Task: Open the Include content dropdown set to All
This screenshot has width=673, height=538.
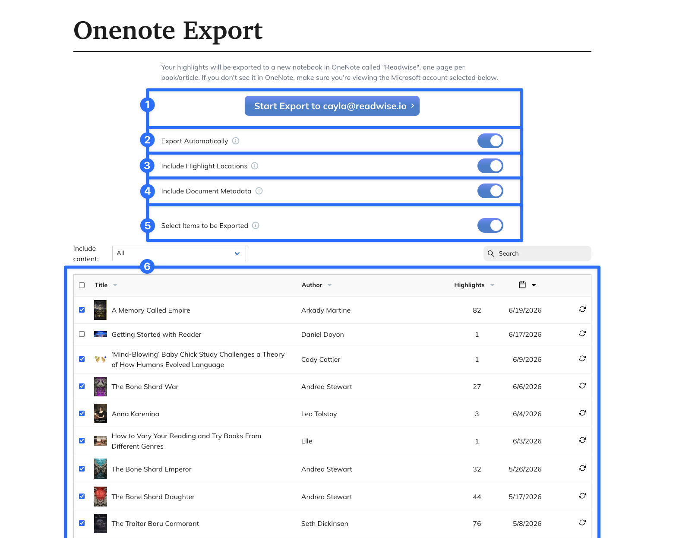Action: coord(179,253)
